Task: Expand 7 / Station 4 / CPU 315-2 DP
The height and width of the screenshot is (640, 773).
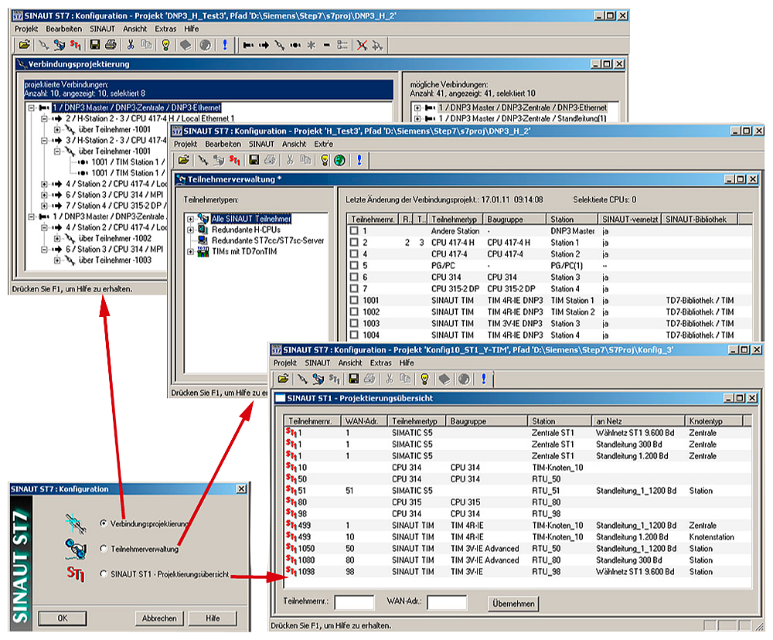Action: tap(44, 206)
